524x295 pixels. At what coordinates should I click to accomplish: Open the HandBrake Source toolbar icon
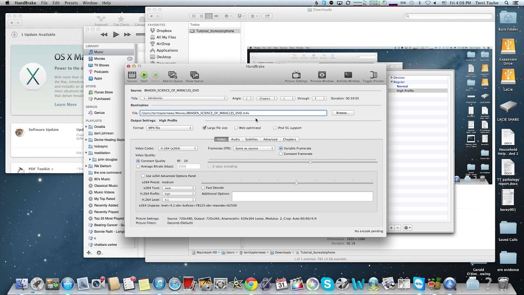(132, 75)
